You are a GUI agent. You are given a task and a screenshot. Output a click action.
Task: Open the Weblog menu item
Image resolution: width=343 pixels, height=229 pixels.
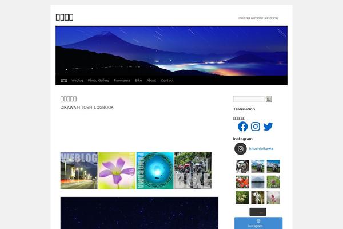pos(77,80)
